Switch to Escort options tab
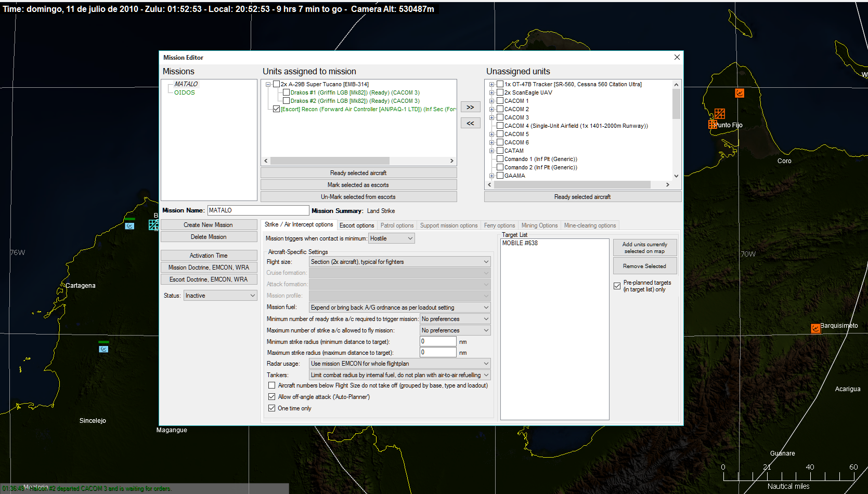The height and width of the screenshot is (494, 868). click(356, 225)
